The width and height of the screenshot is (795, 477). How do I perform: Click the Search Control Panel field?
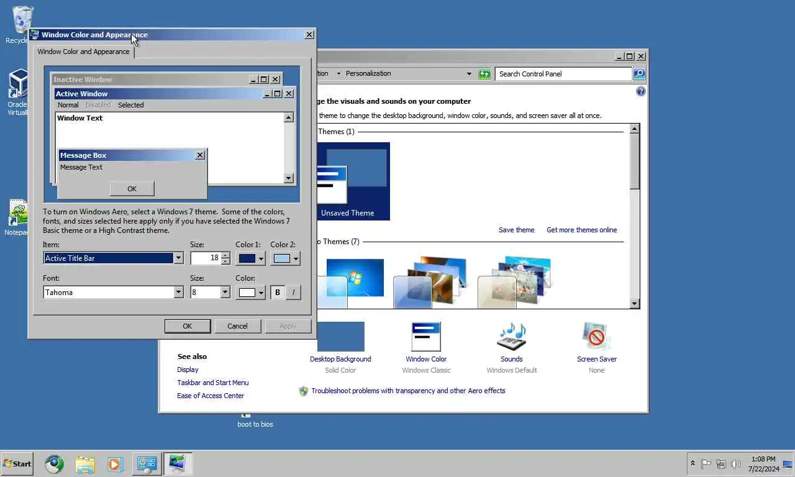coord(564,74)
